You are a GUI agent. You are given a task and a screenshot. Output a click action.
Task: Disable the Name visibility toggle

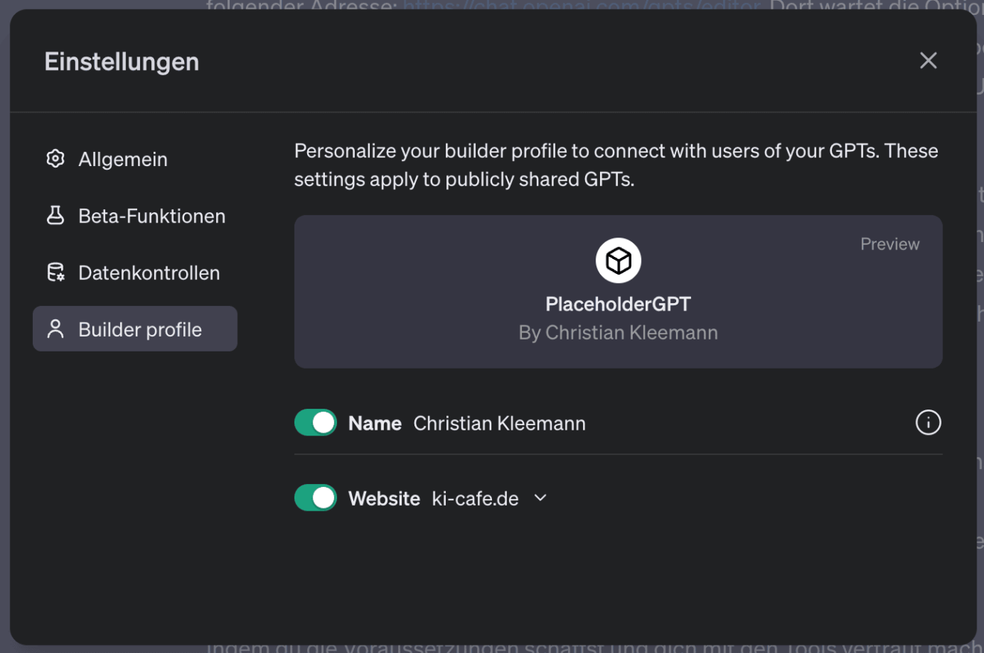(x=315, y=422)
